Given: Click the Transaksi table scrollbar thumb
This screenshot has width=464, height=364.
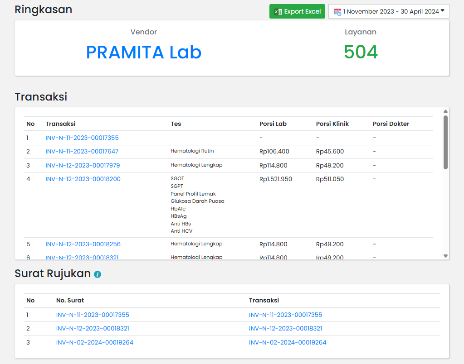Looking at the screenshot, I should click(x=445, y=142).
